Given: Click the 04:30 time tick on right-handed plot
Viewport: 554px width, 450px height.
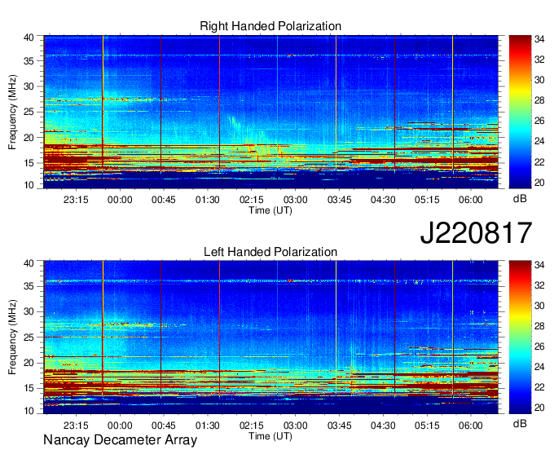Looking at the screenshot, I should [383, 200].
